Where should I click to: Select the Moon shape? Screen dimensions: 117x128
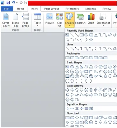tap(110, 76)
